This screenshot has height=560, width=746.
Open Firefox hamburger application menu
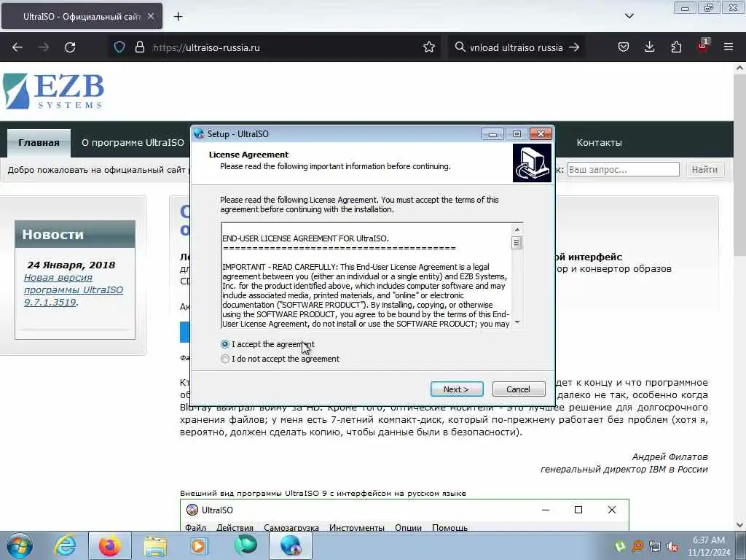click(x=729, y=47)
